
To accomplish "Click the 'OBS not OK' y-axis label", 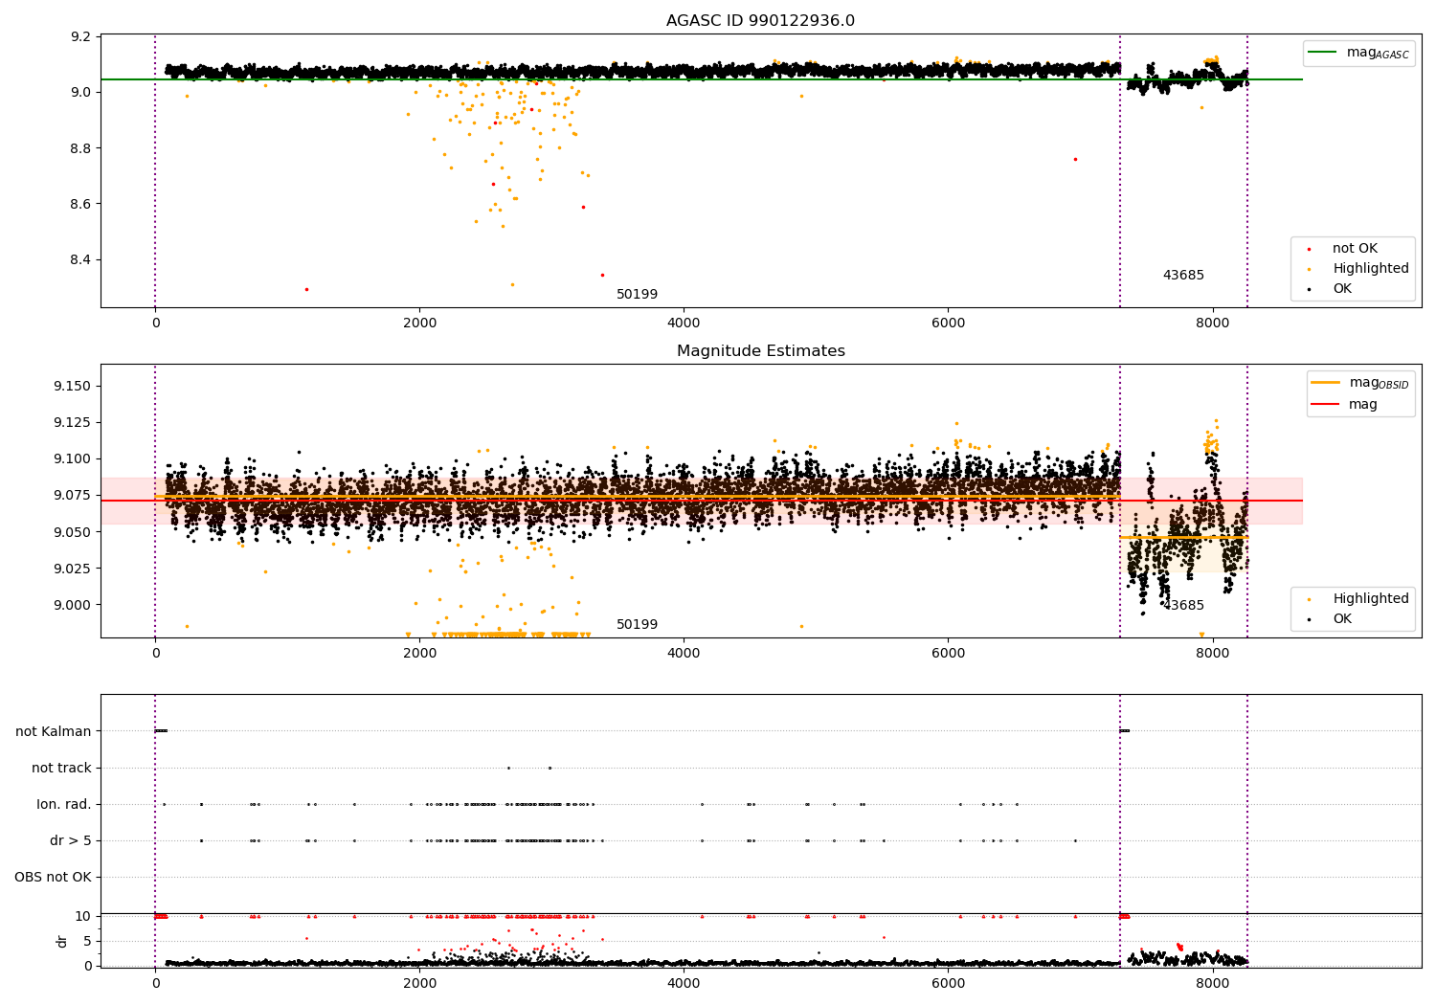I will coord(53,878).
